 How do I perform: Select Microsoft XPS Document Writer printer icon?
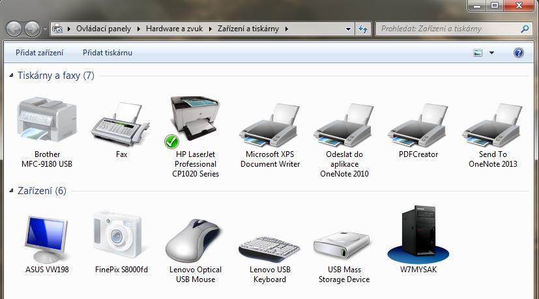[x=270, y=126]
